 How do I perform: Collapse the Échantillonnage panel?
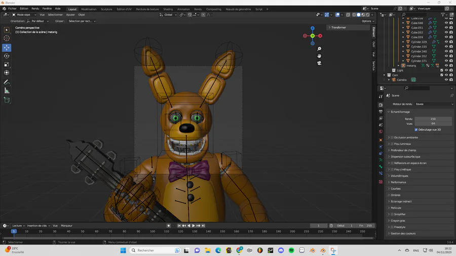coord(400,112)
